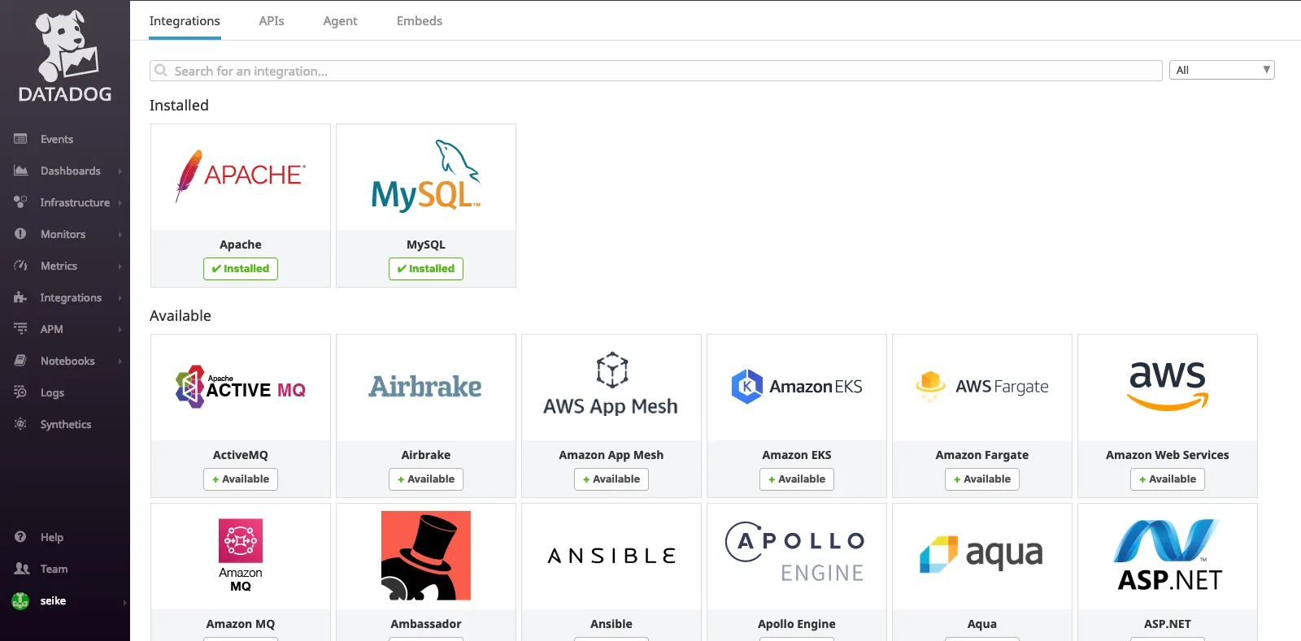Viewport: 1301px width, 641px height.
Task: Expand the seike user menu arrow
Action: pyautogui.click(x=124, y=602)
